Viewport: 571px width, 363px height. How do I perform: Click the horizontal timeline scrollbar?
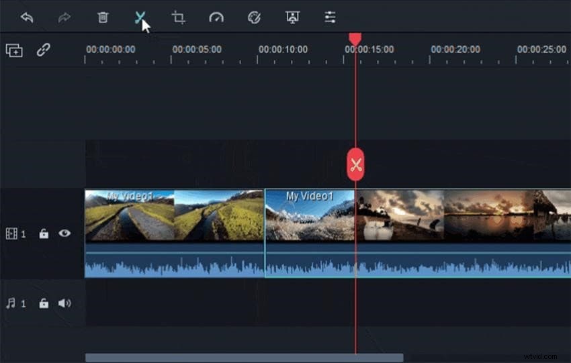tap(245, 358)
